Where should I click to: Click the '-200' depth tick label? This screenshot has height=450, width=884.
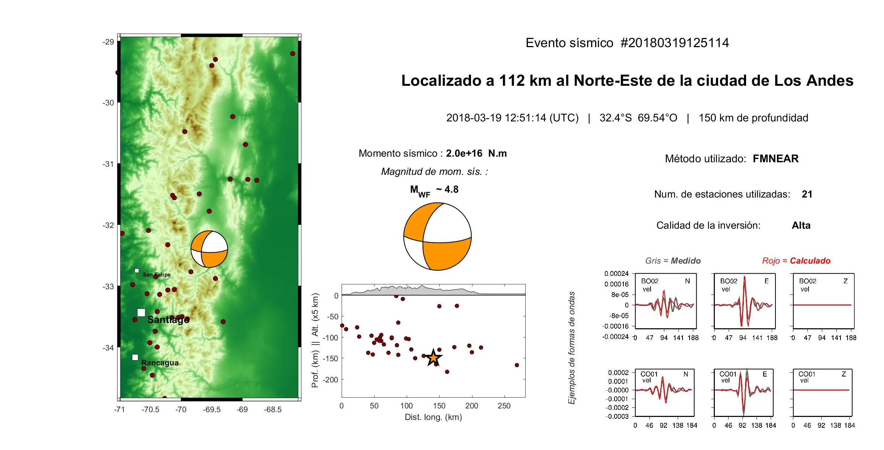point(330,379)
